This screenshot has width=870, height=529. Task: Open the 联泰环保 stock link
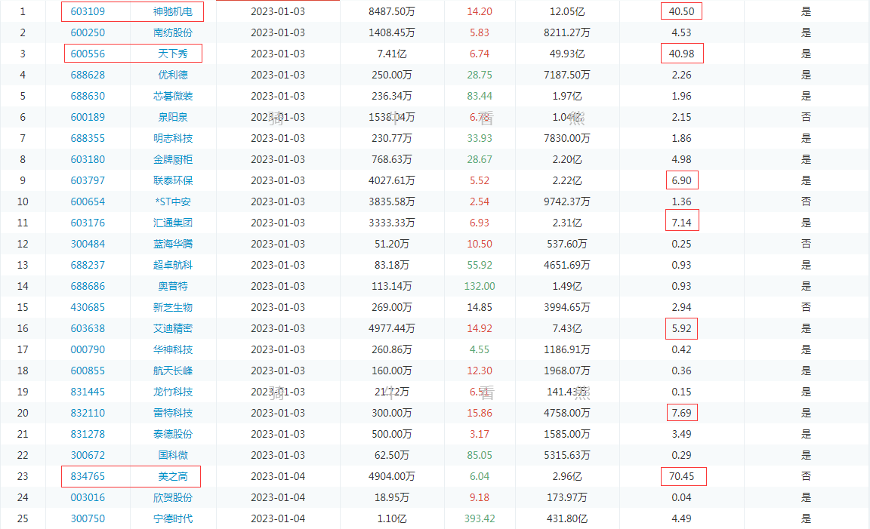[172, 180]
